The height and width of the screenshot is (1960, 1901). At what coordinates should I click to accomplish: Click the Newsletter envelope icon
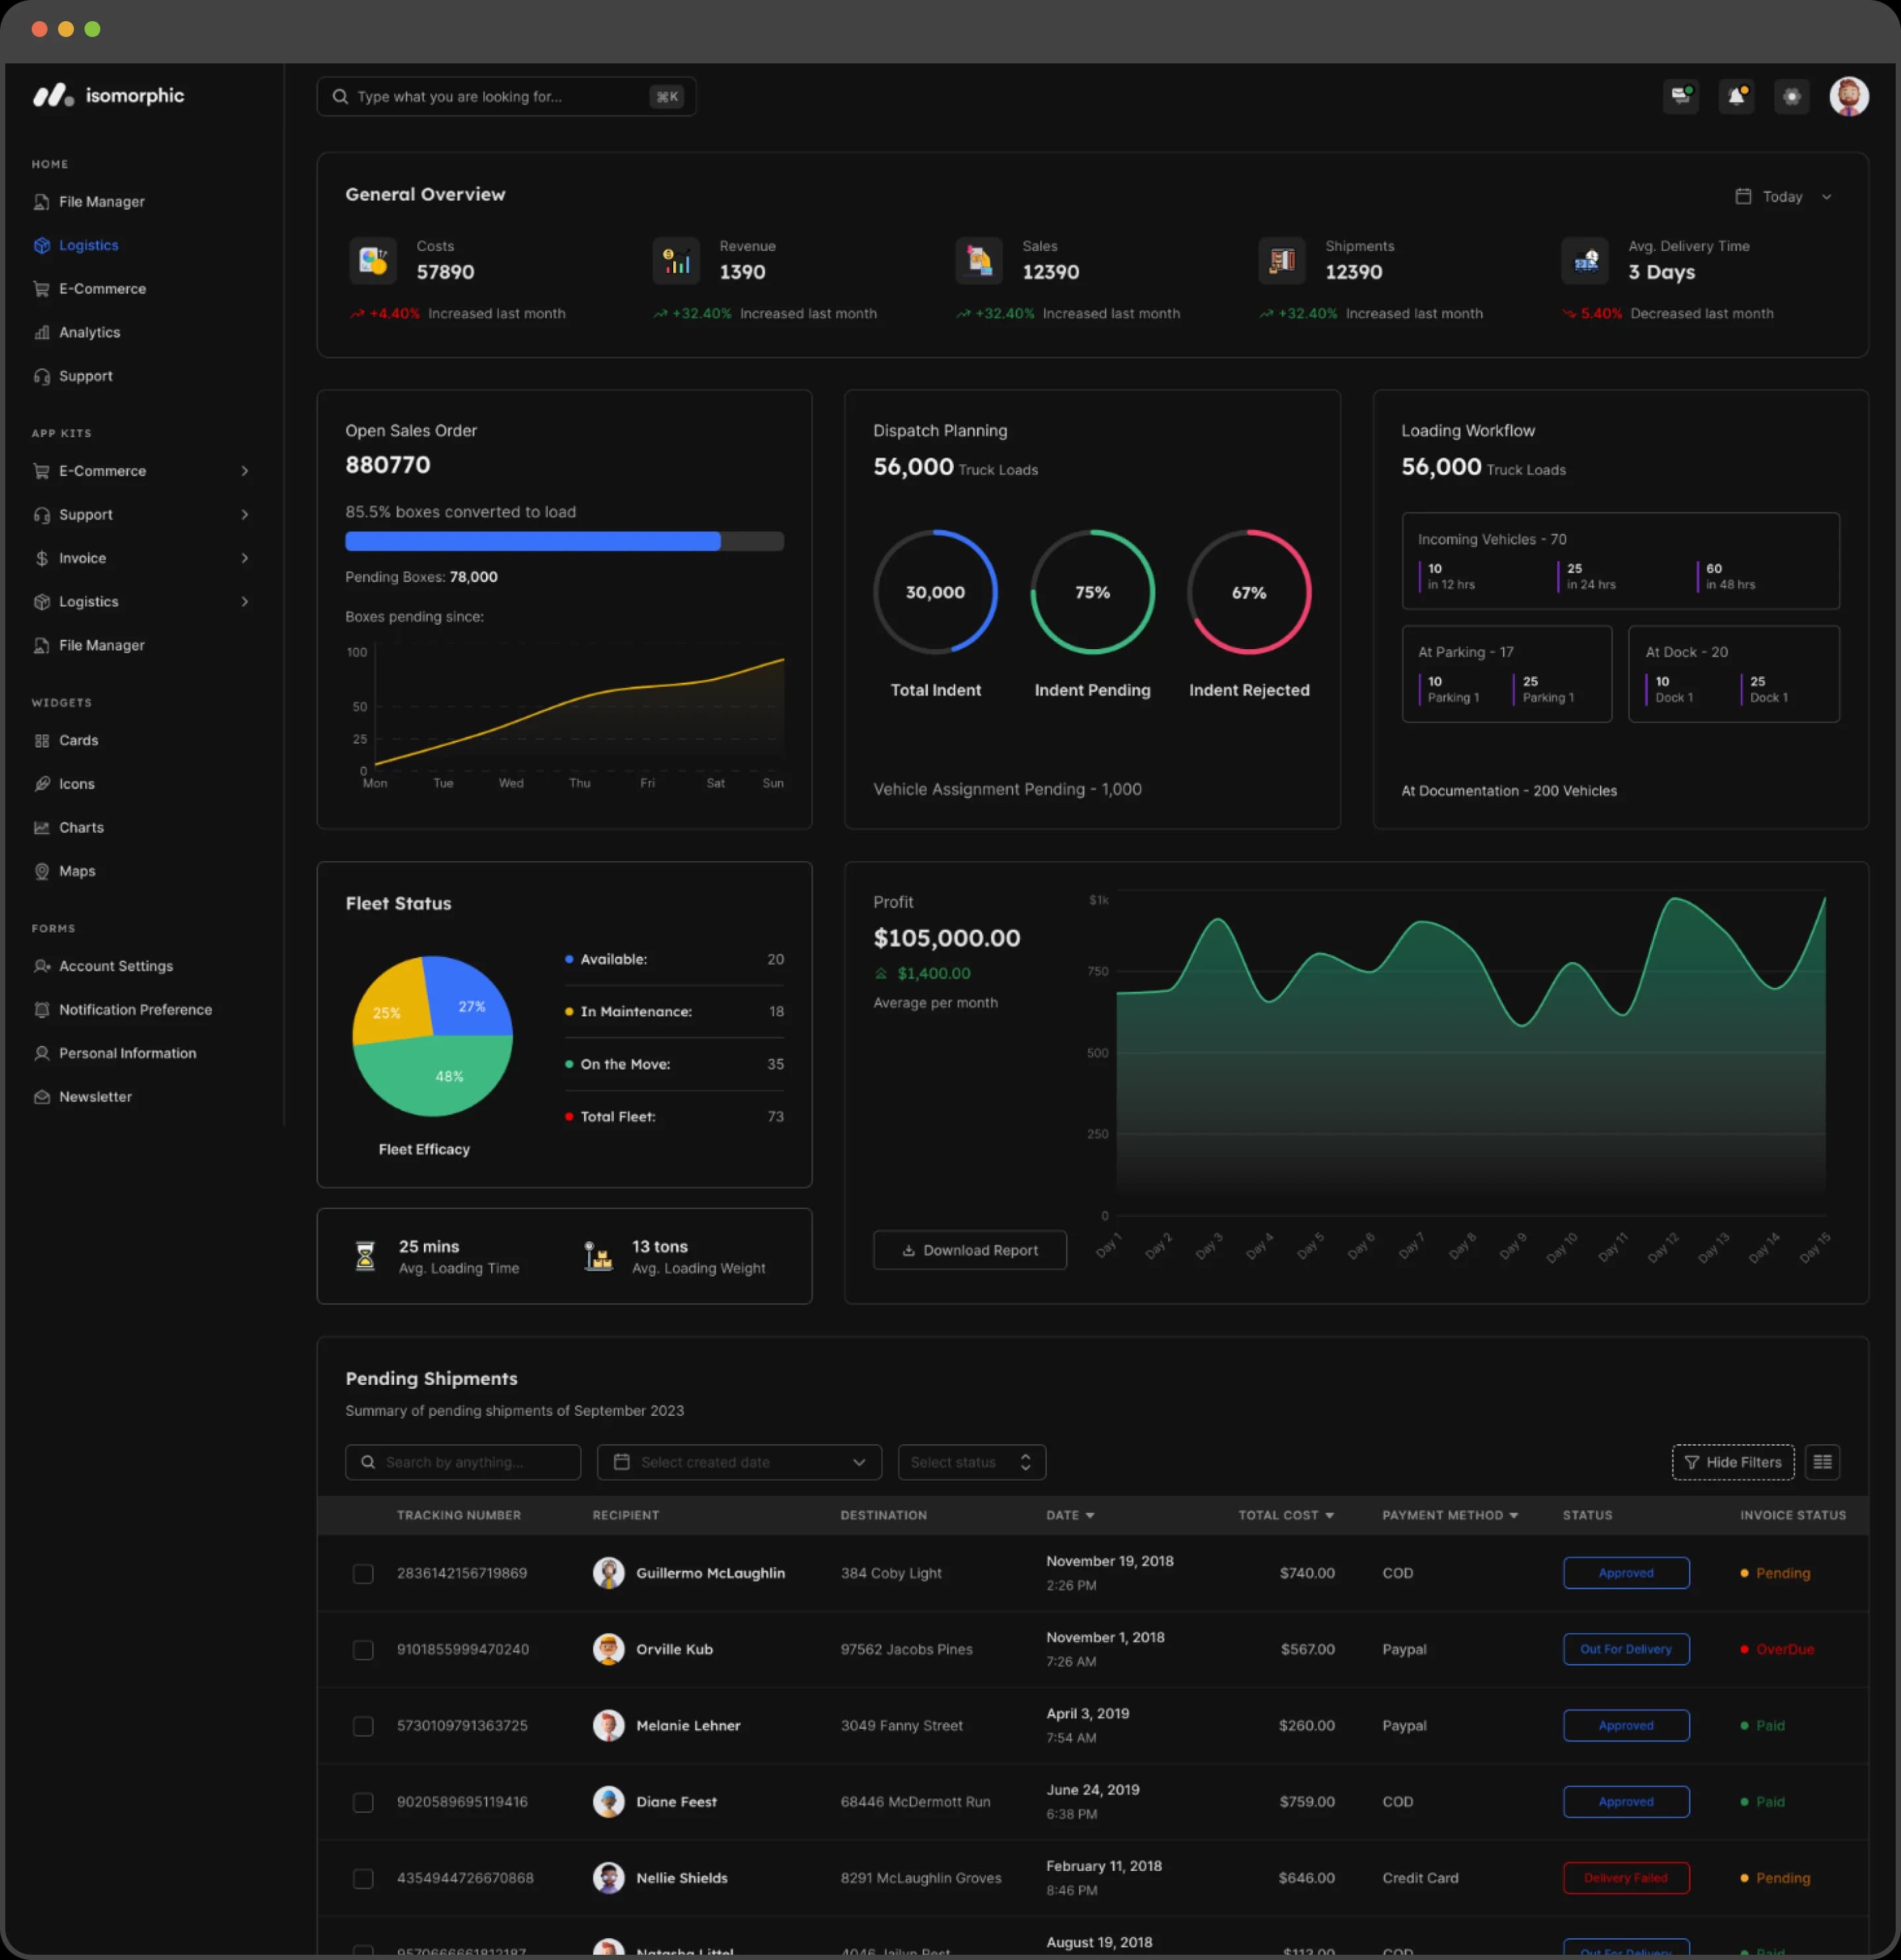[x=42, y=1096]
